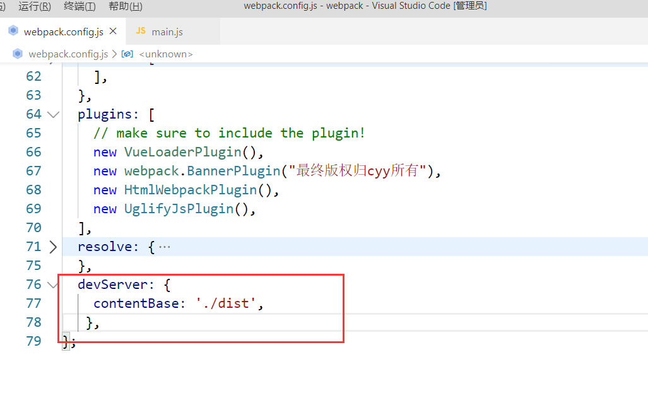The image size is (648, 393).
Task: Click line number 67 in the gutter
Action: (x=33, y=171)
